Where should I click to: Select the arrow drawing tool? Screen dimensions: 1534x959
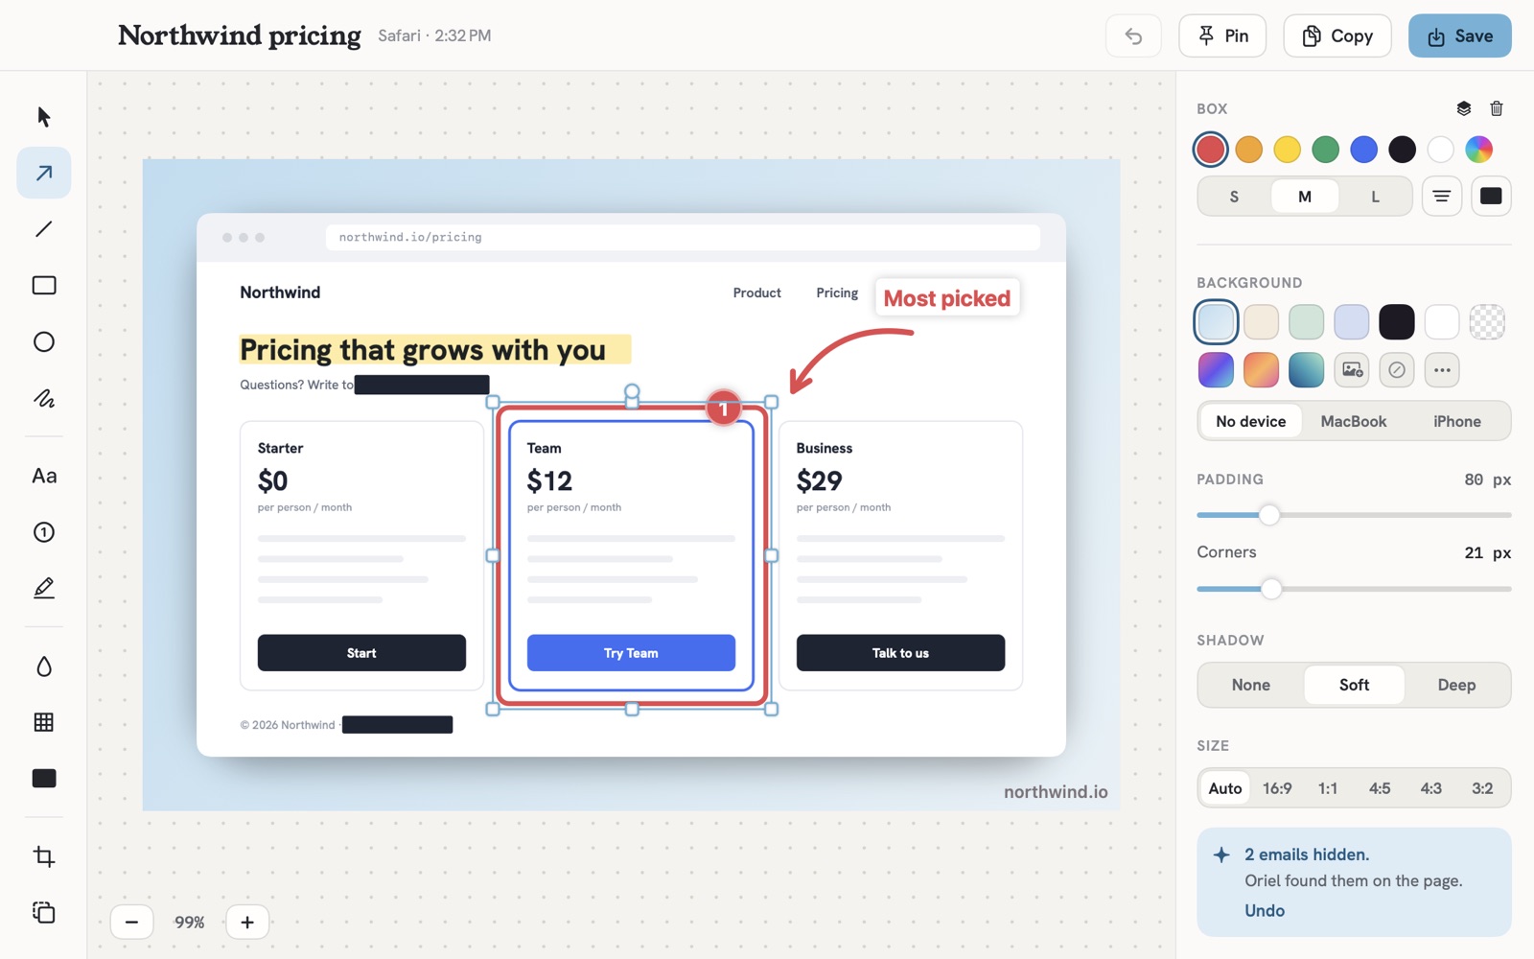point(44,173)
